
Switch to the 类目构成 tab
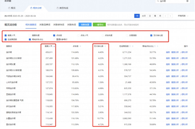[62, 8]
